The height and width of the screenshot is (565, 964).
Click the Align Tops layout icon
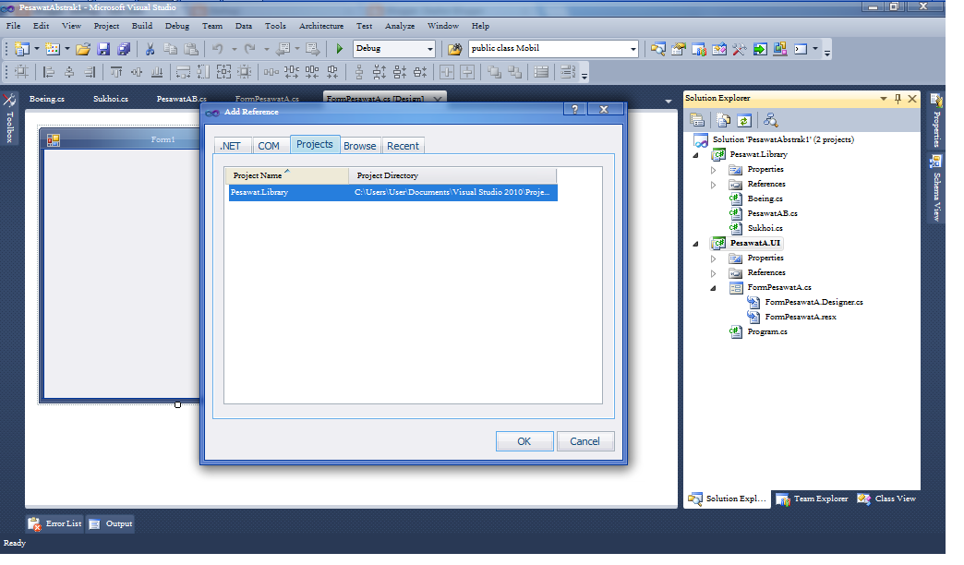coord(116,72)
